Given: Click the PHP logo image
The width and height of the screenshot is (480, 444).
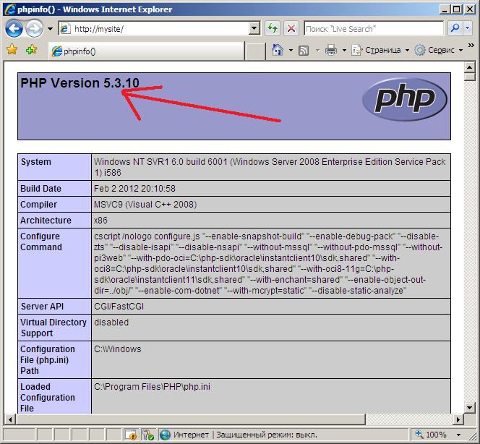Looking at the screenshot, I should click(x=404, y=100).
